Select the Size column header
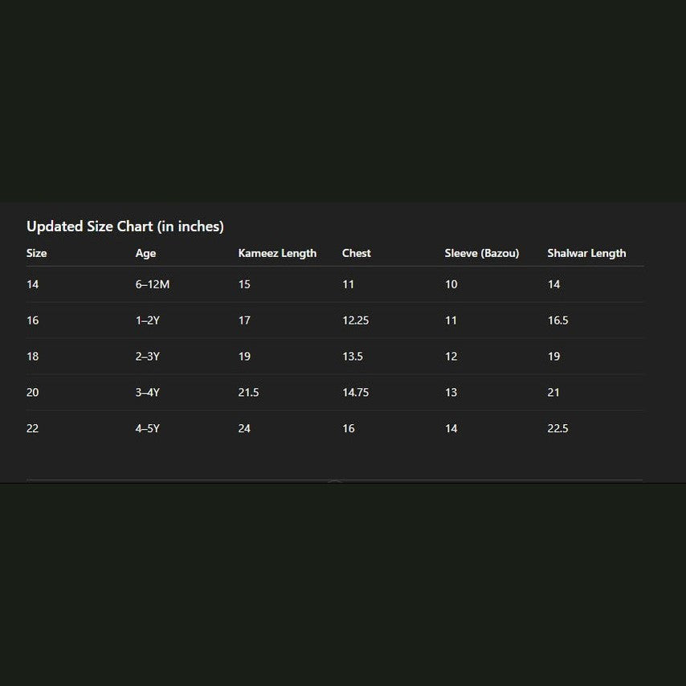 pos(37,253)
